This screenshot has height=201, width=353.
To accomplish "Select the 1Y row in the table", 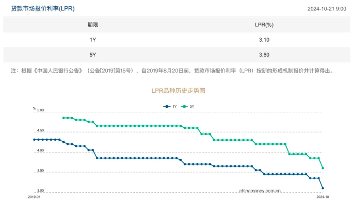I will point(176,40).
